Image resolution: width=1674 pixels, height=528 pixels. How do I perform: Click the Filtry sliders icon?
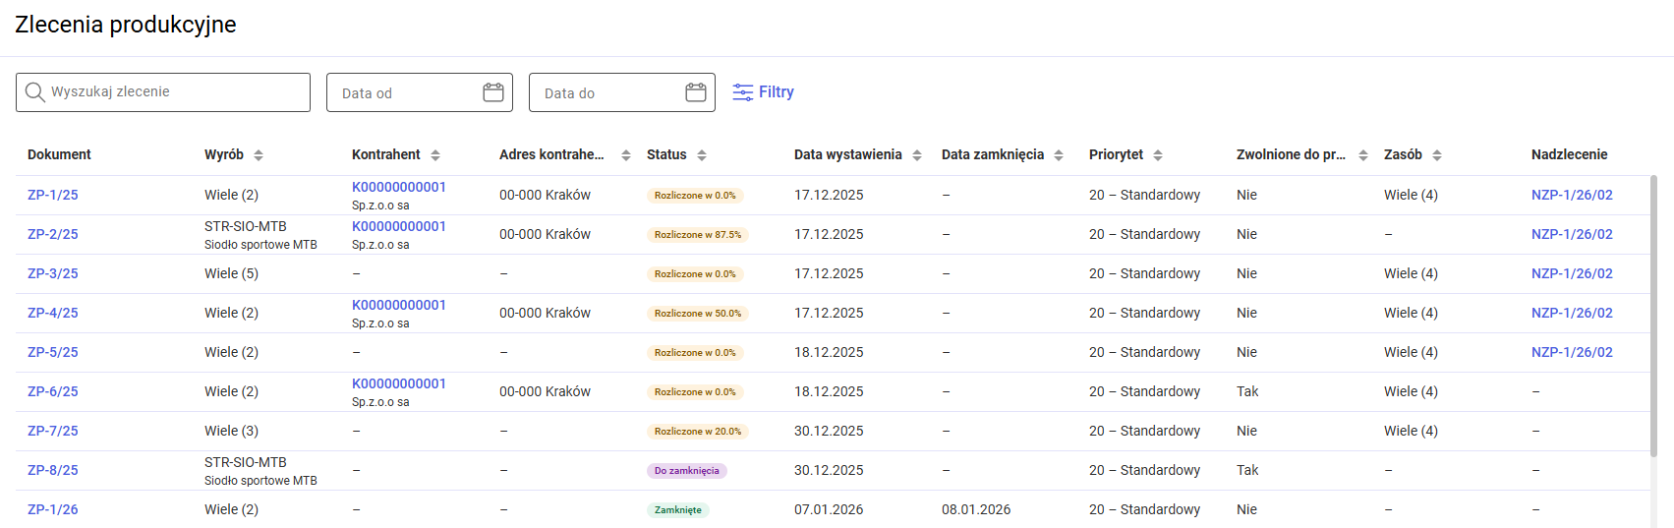[743, 92]
